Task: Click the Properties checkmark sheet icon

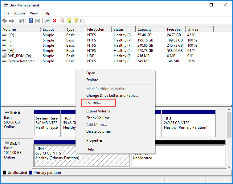Action: click(x=62, y=21)
